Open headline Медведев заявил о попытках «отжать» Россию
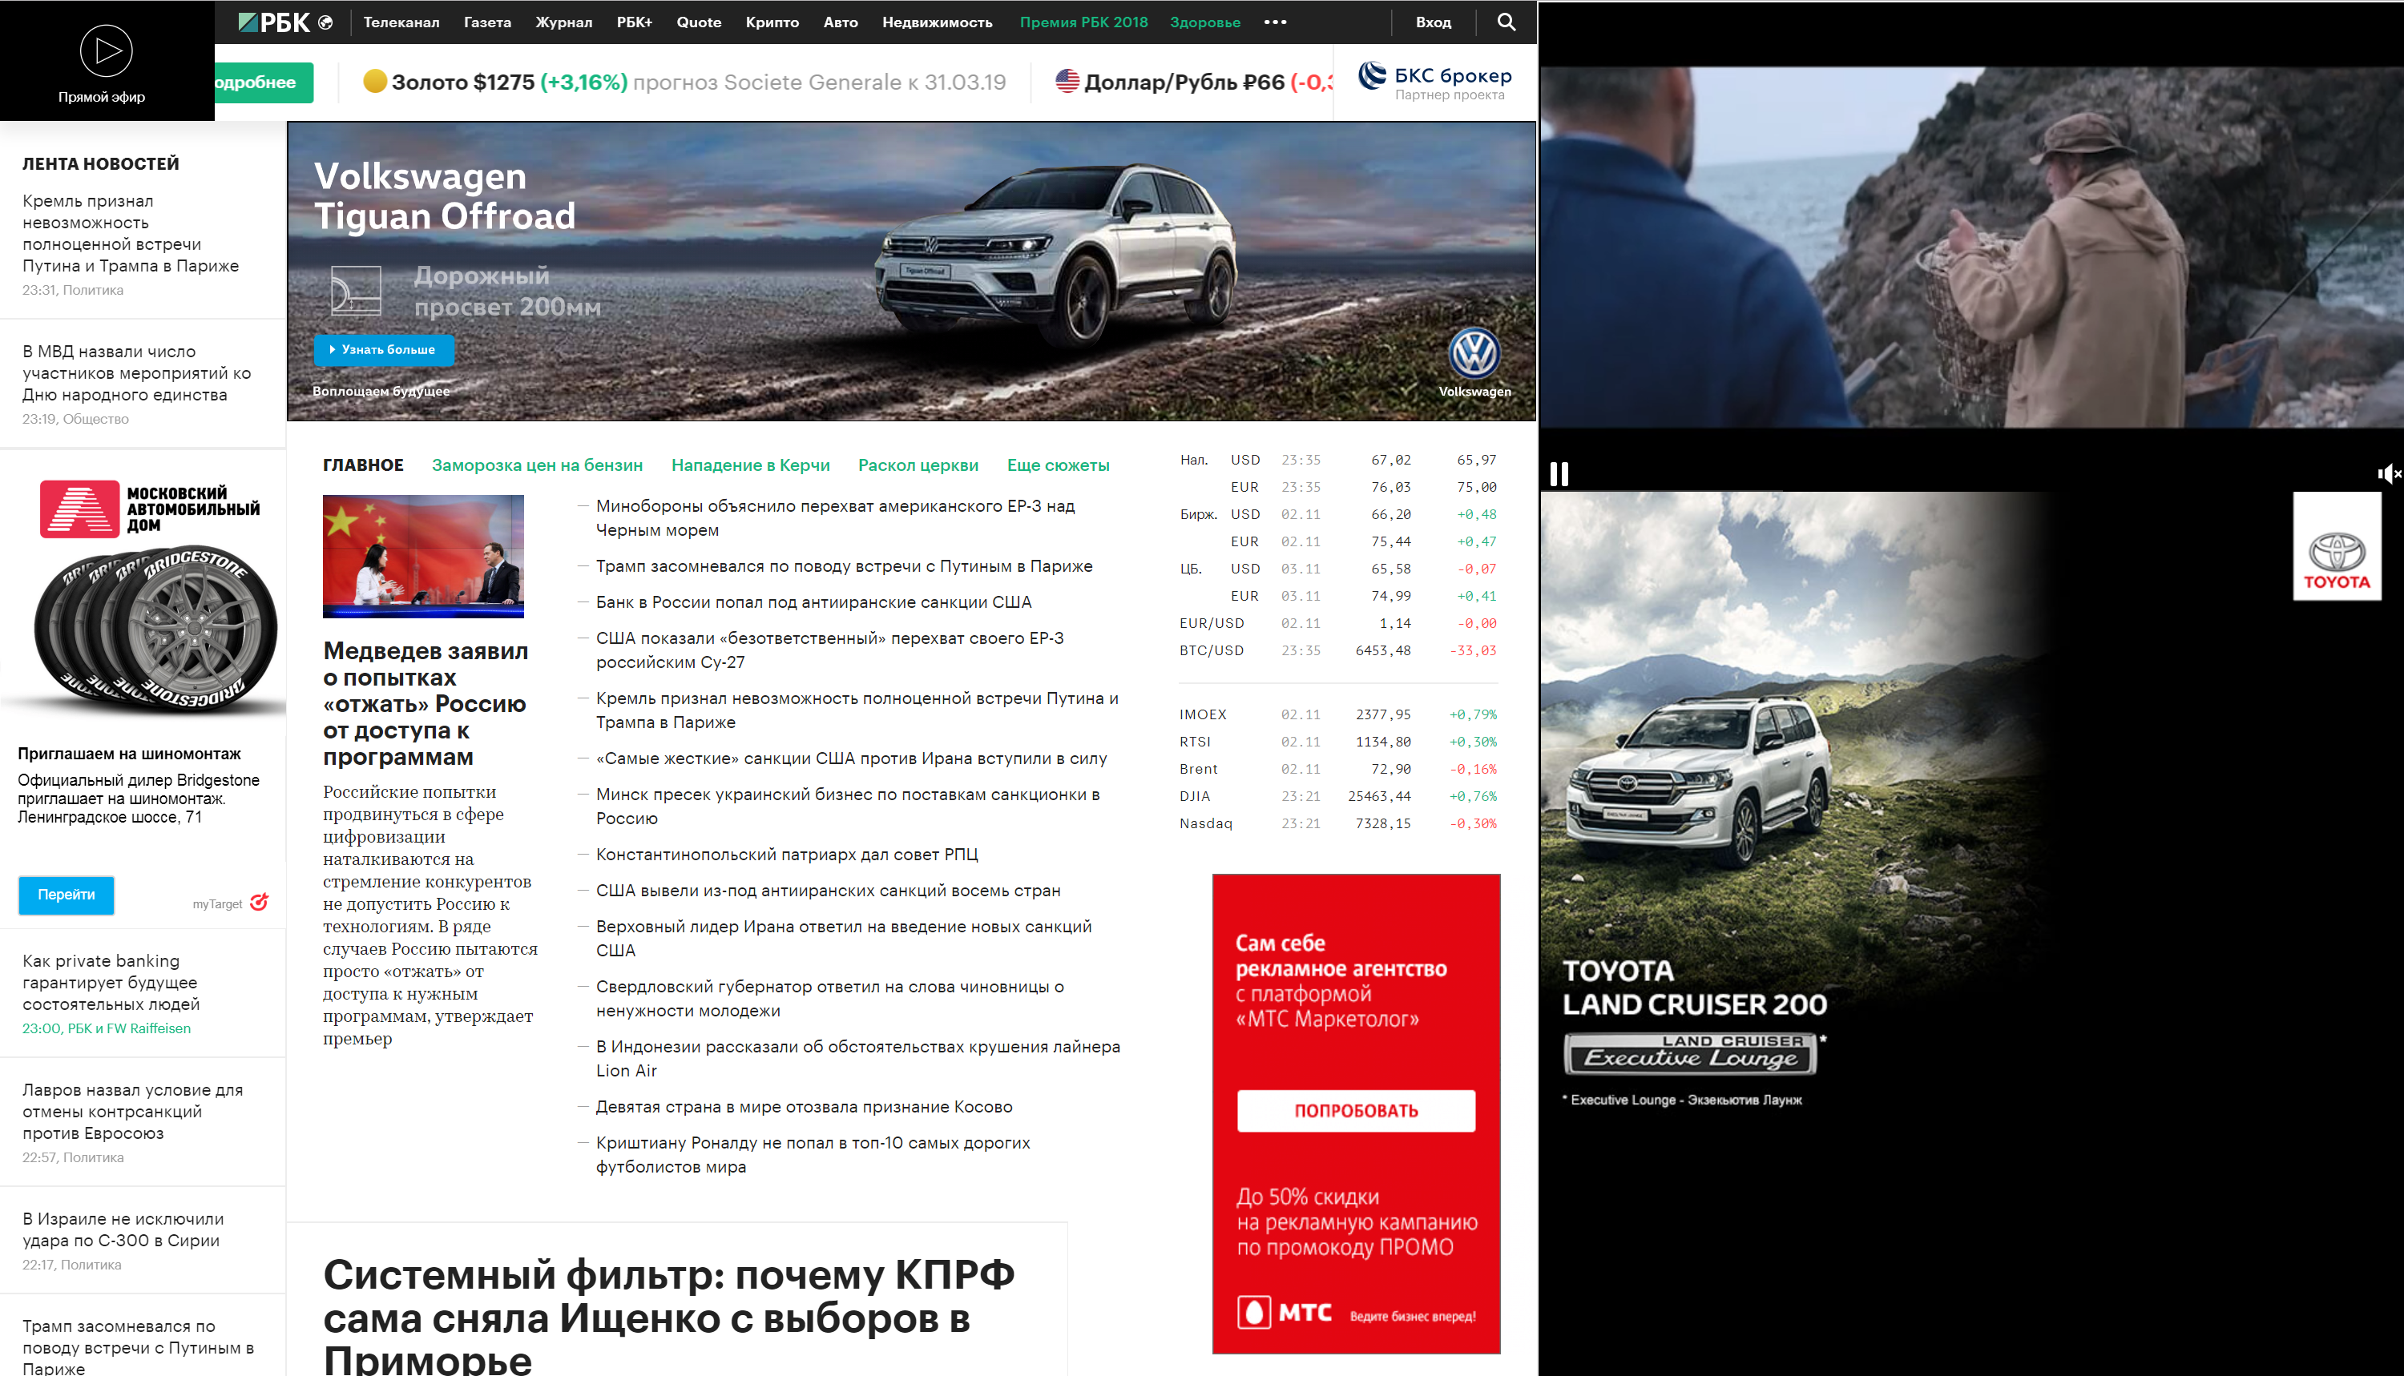Image resolution: width=2404 pixels, height=1376 pixels. tap(426, 703)
